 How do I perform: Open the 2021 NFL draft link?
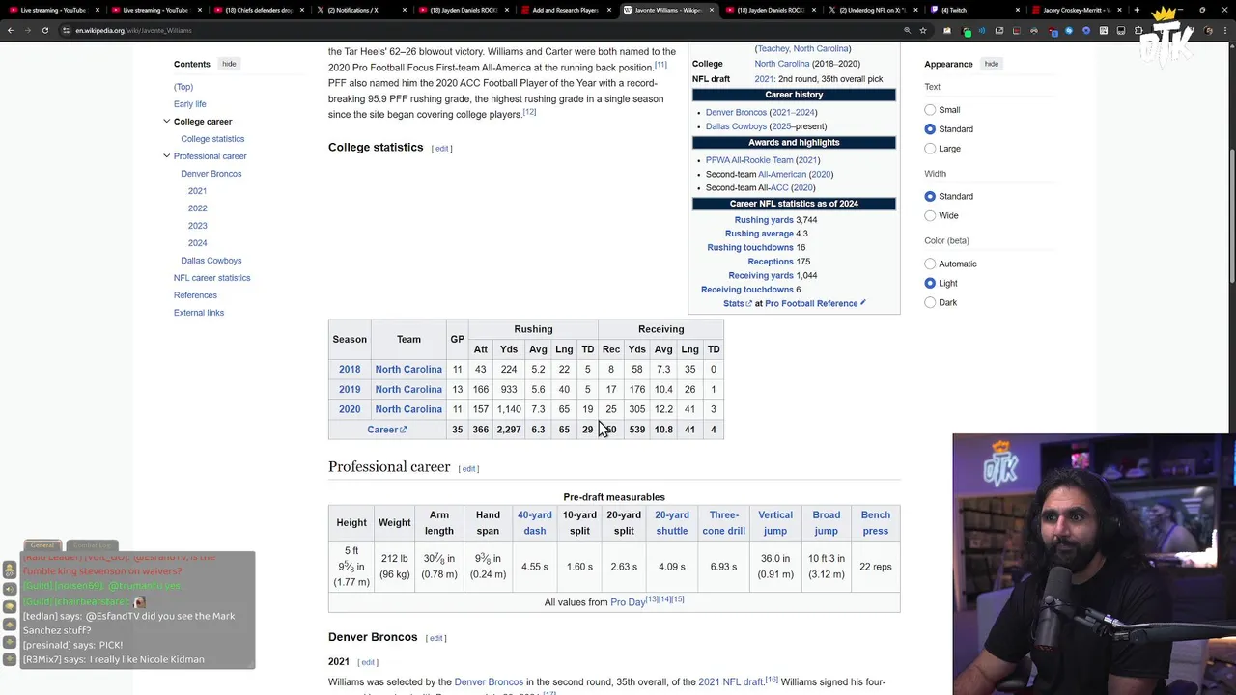click(x=731, y=682)
